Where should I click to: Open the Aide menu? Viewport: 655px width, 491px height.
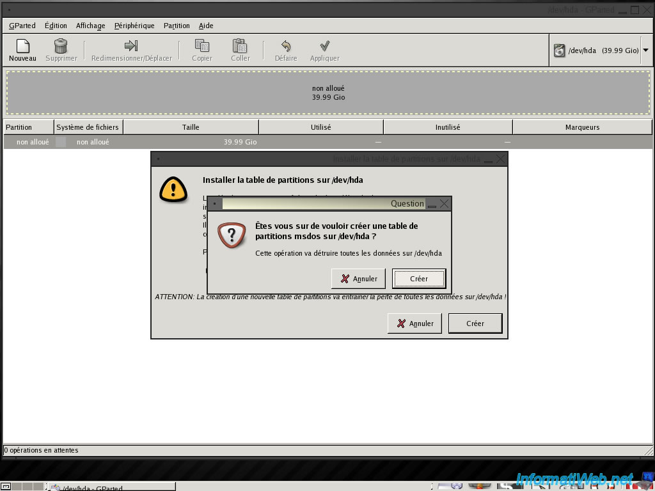point(206,26)
